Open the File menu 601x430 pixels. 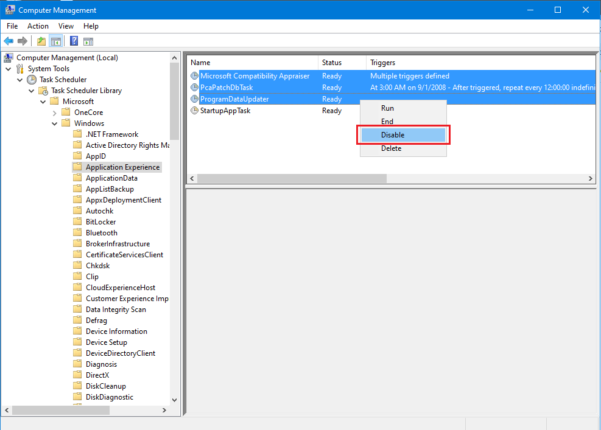pyautogui.click(x=12, y=26)
